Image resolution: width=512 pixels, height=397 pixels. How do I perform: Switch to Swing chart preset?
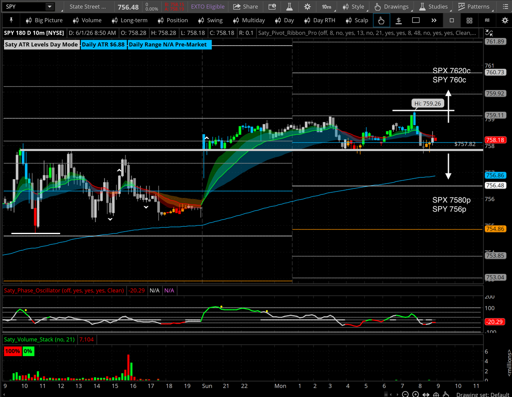click(210, 20)
